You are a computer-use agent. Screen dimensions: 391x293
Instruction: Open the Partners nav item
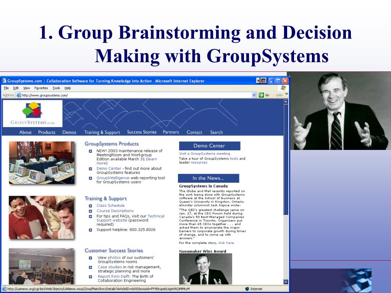pos(171,132)
